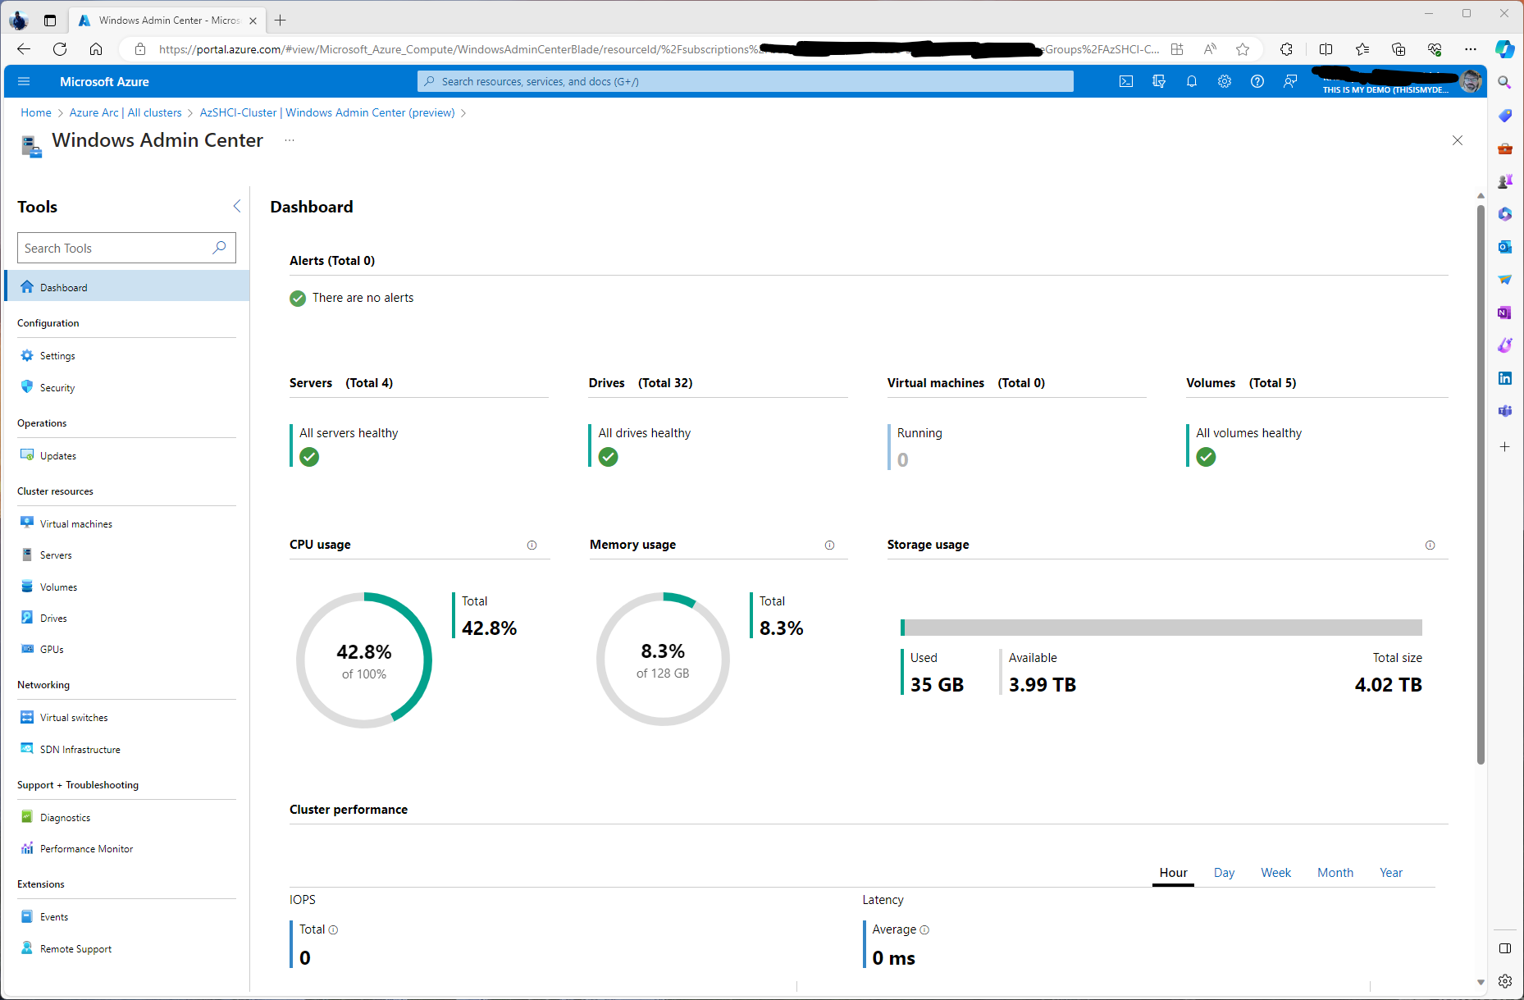This screenshot has width=1524, height=1000.
Task: Open Azure portal settings gear
Action: click(1225, 81)
